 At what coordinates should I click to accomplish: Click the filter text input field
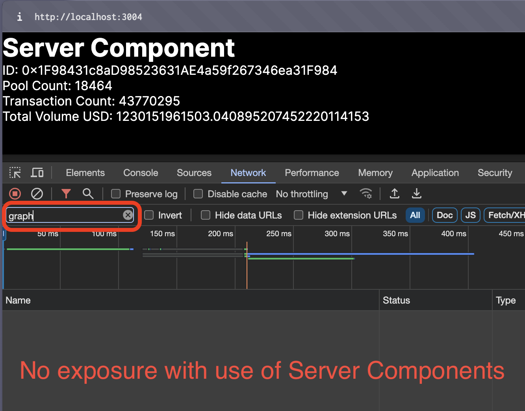(x=63, y=216)
